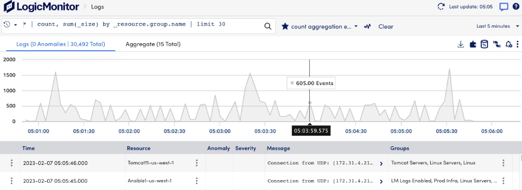Viewport: 522px width, 190px height.
Task: Open the alert bell settings icon
Action: pyautogui.click(x=508, y=44)
